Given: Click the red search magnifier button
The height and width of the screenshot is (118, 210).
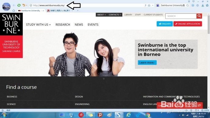Looking at the screenshot, I should [199, 16].
